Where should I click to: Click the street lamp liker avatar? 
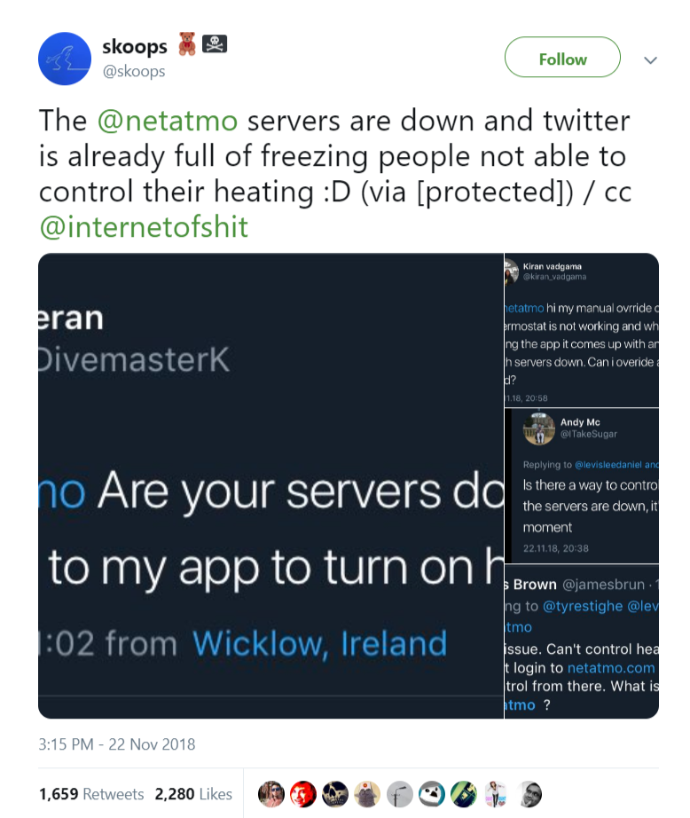(x=399, y=794)
